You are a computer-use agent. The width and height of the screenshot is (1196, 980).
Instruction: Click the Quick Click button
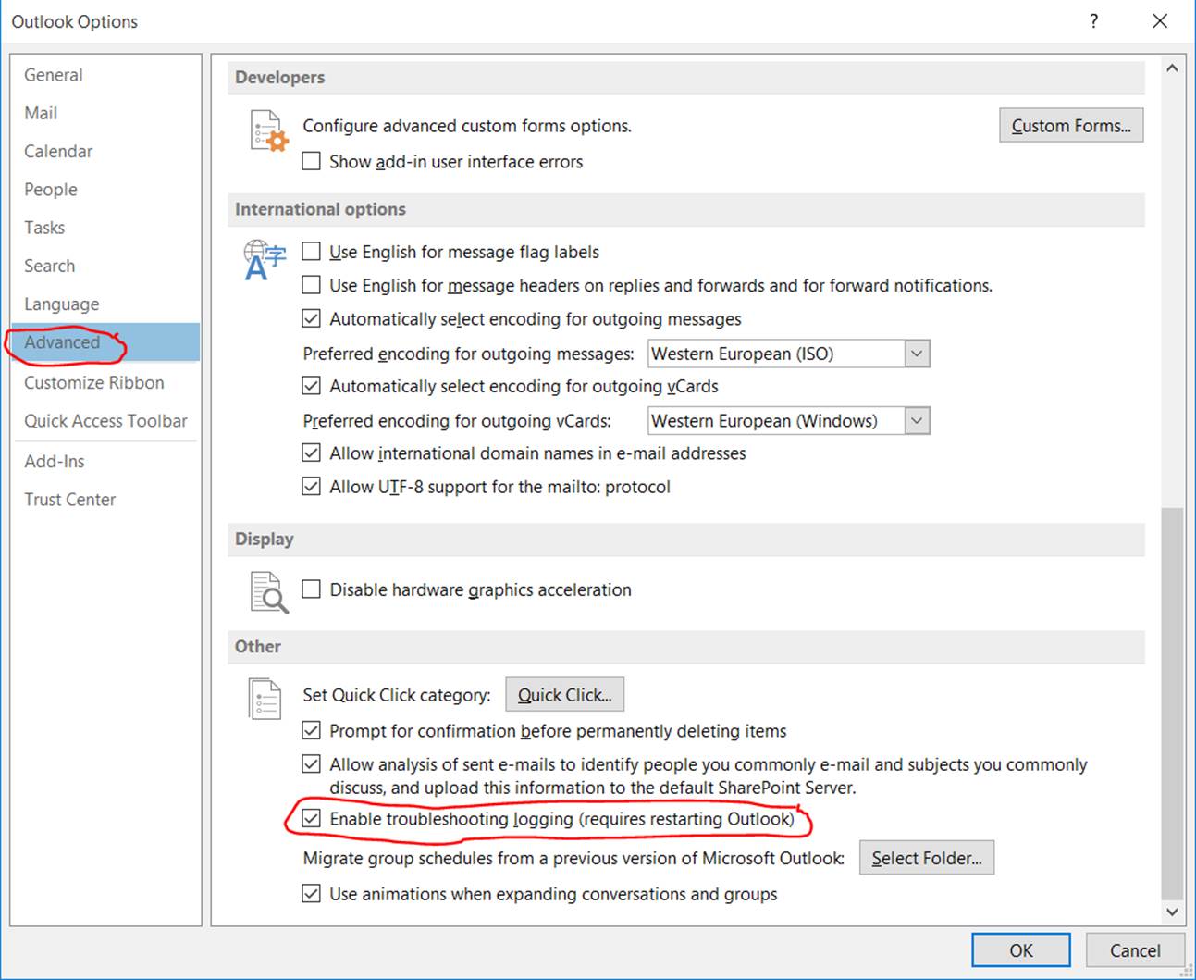(564, 694)
